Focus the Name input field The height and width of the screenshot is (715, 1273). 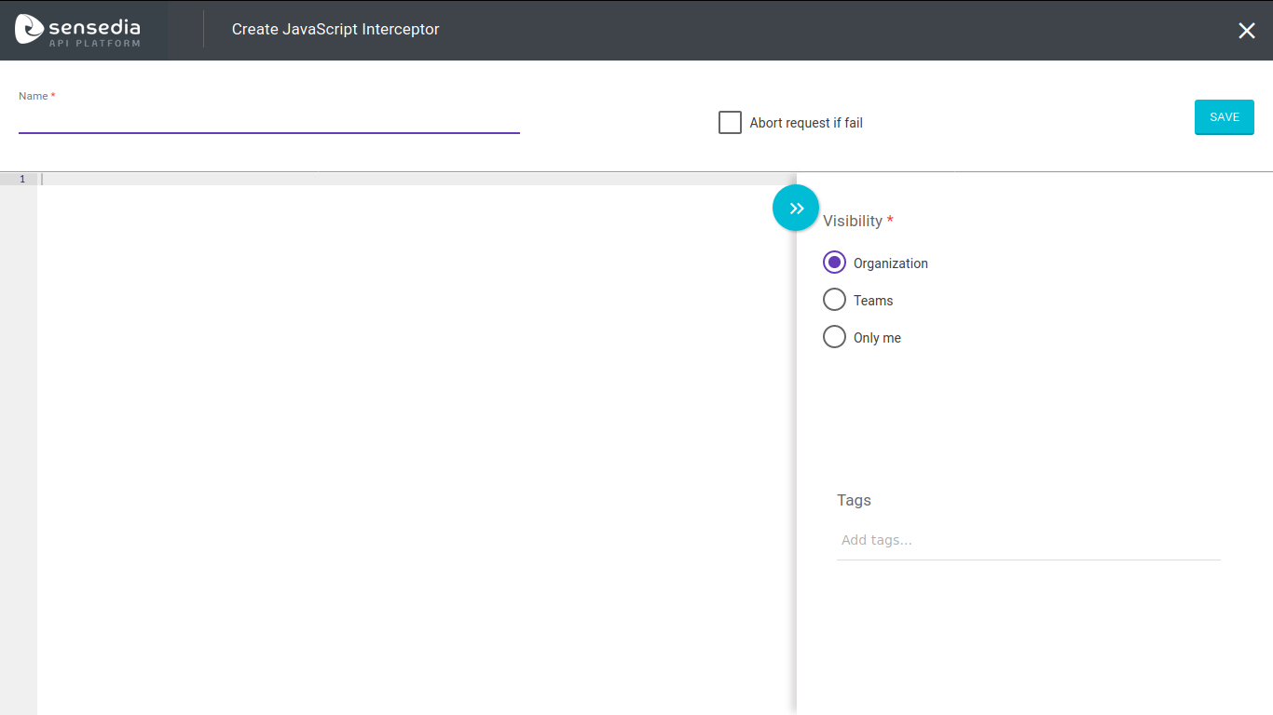coord(268,121)
